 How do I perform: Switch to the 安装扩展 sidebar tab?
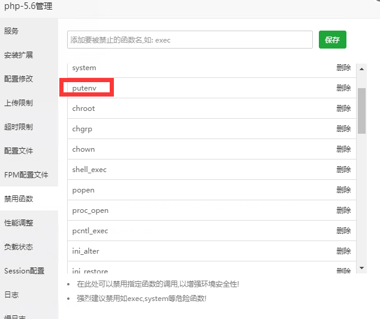19,55
